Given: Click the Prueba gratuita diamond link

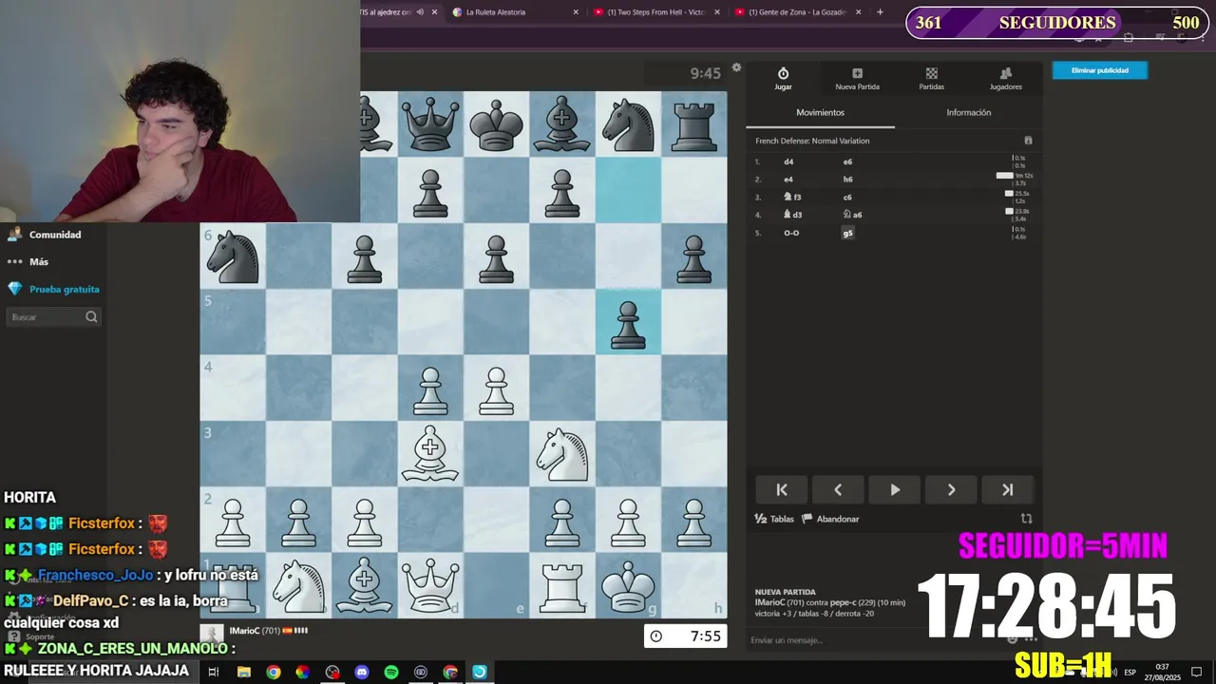Looking at the screenshot, I should pyautogui.click(x=53, y=289).
